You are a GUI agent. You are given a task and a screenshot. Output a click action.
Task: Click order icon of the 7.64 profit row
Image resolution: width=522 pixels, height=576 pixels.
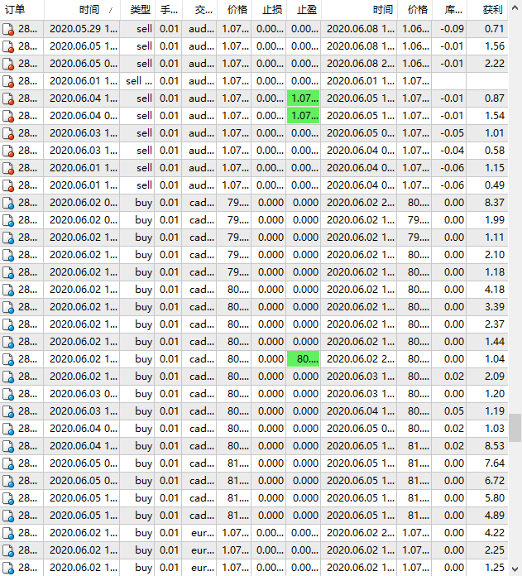[8, 464]
